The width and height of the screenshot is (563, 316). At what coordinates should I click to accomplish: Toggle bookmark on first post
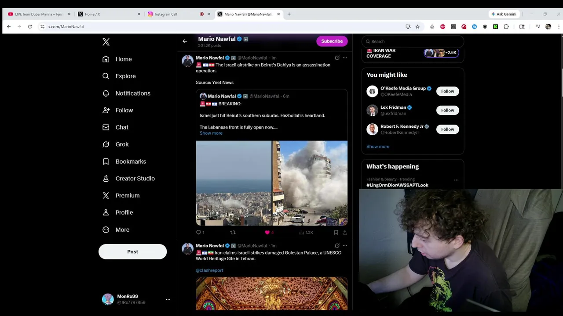coord(336,232)
